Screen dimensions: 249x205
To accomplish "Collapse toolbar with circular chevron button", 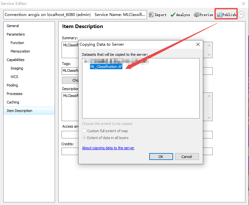I will click(x=241, y=15).
